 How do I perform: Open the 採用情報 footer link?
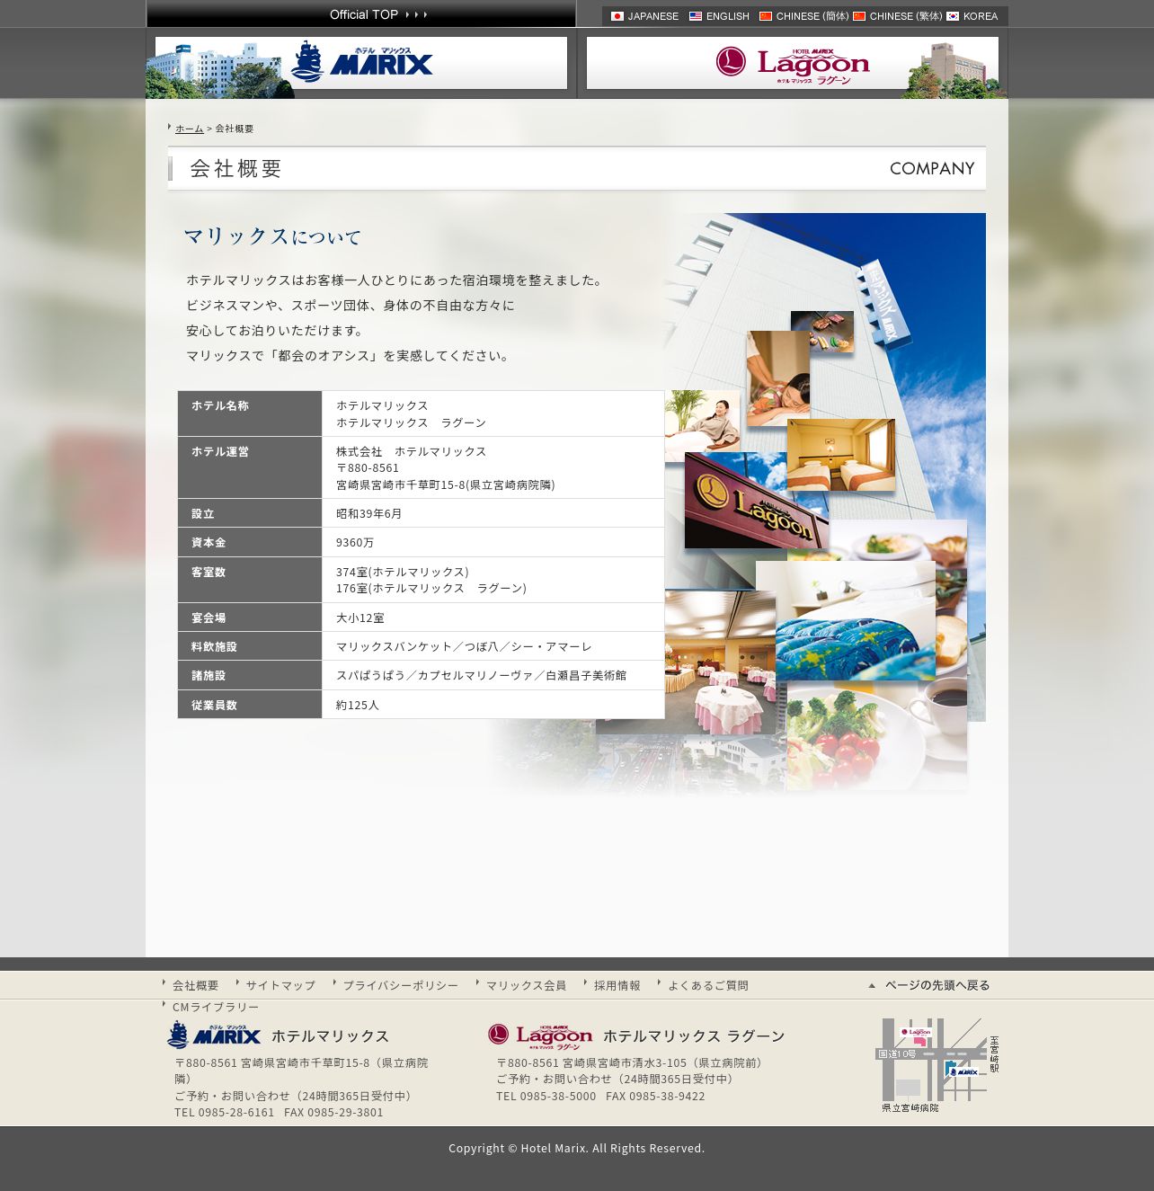coord(617,985)
